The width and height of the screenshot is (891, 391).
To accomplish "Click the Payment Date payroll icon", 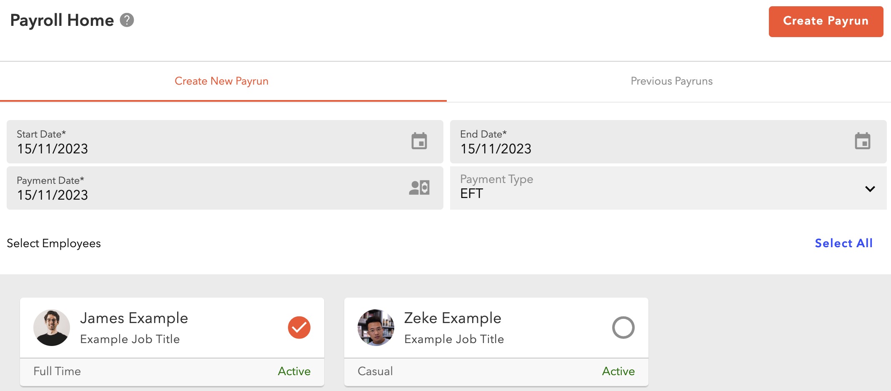I will coord(419,188).
